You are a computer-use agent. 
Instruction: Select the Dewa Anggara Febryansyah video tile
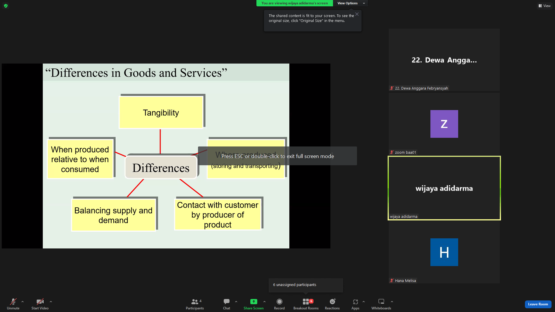[x=444, y=60]
